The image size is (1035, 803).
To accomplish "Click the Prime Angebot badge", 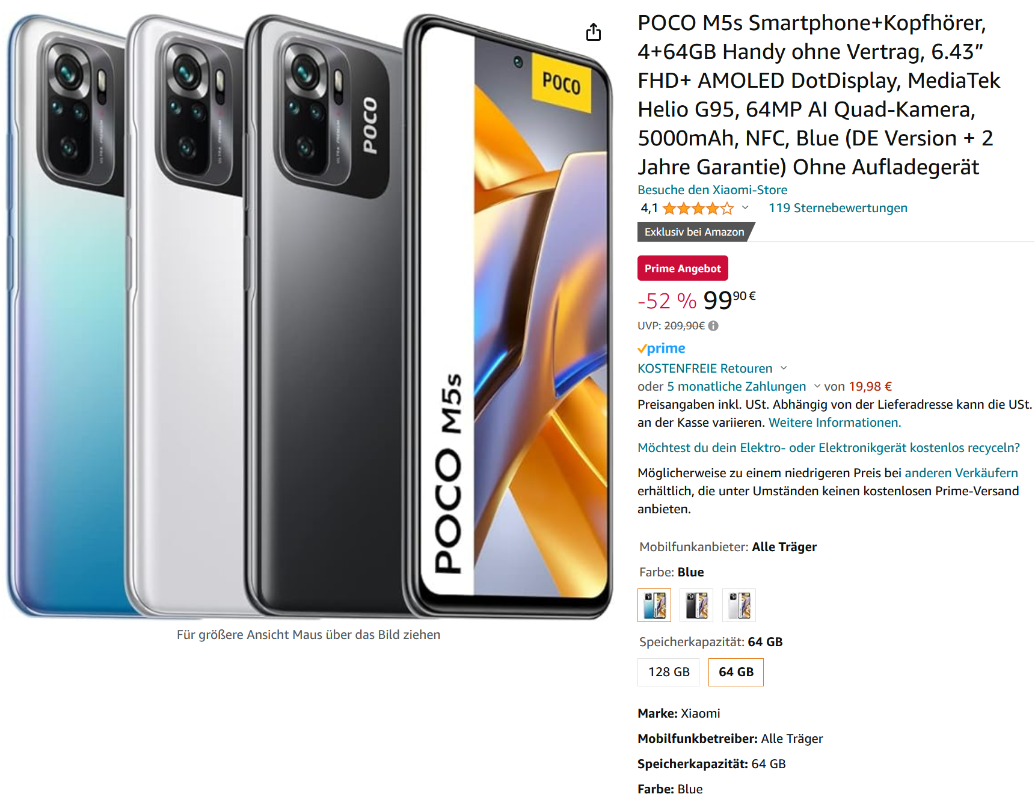I will (683, 268).
